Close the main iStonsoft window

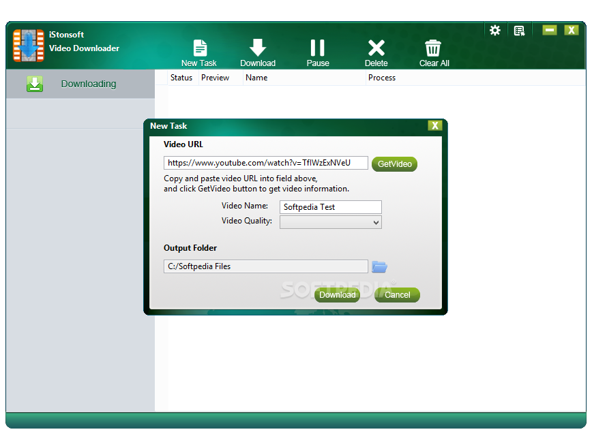572,30
